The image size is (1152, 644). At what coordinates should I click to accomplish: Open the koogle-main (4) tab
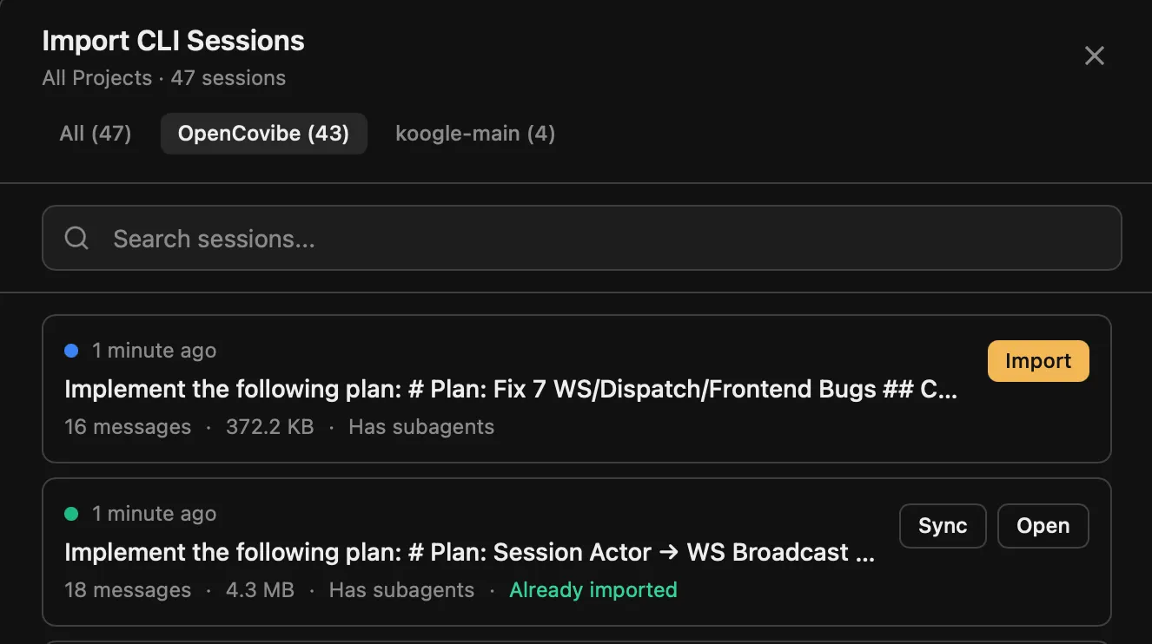(475, 134)
